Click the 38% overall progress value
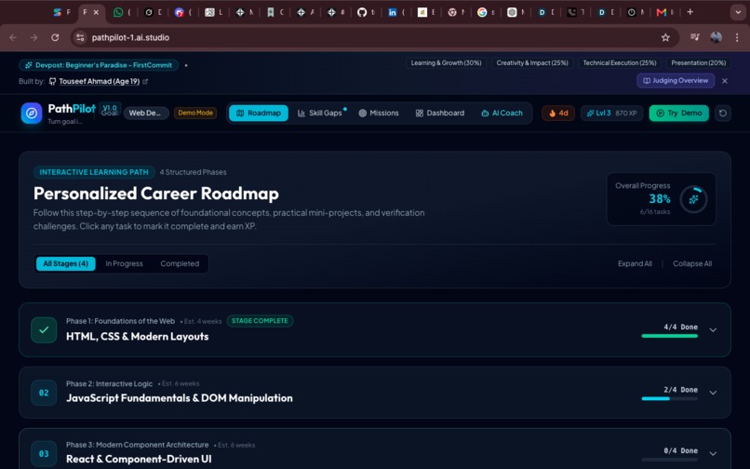 coord(660,198)
